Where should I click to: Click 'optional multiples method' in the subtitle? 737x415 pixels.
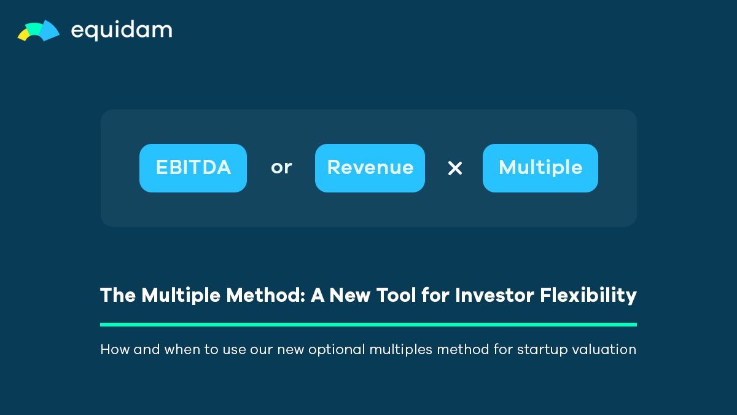(x=398, y=350)
